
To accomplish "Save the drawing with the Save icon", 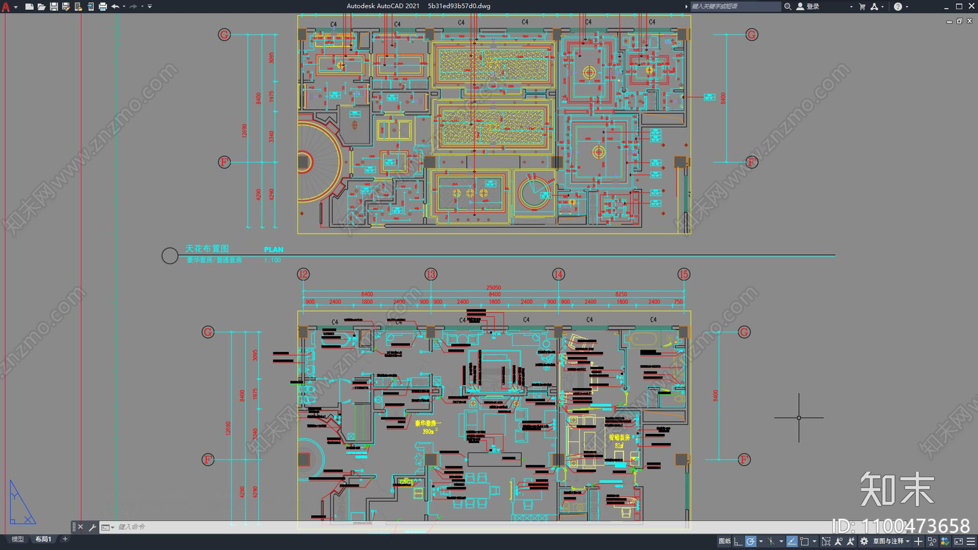I will point(54,6).
